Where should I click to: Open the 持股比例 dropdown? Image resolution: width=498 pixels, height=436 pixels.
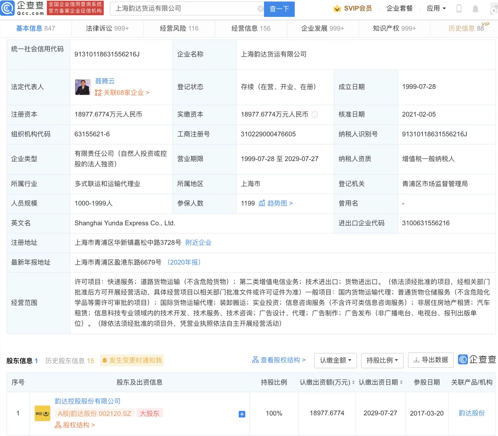click(x=382, y=360)
